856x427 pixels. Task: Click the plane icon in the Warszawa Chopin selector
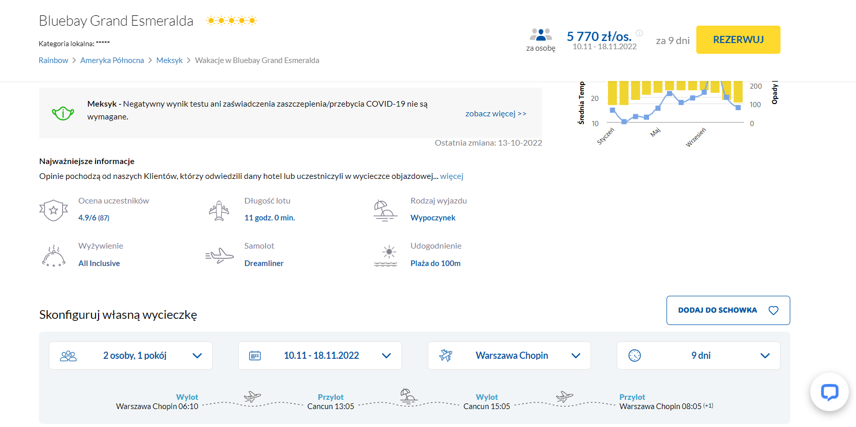click(446, 355)
